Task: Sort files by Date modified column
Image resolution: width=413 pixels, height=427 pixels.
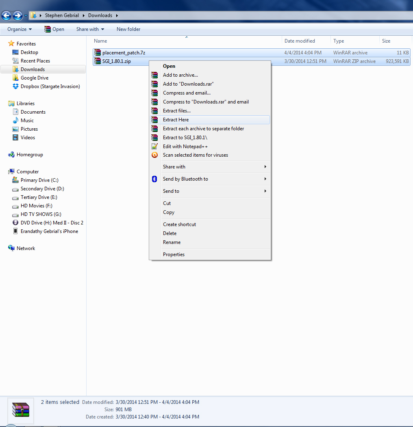Action: tap(300, 41)
